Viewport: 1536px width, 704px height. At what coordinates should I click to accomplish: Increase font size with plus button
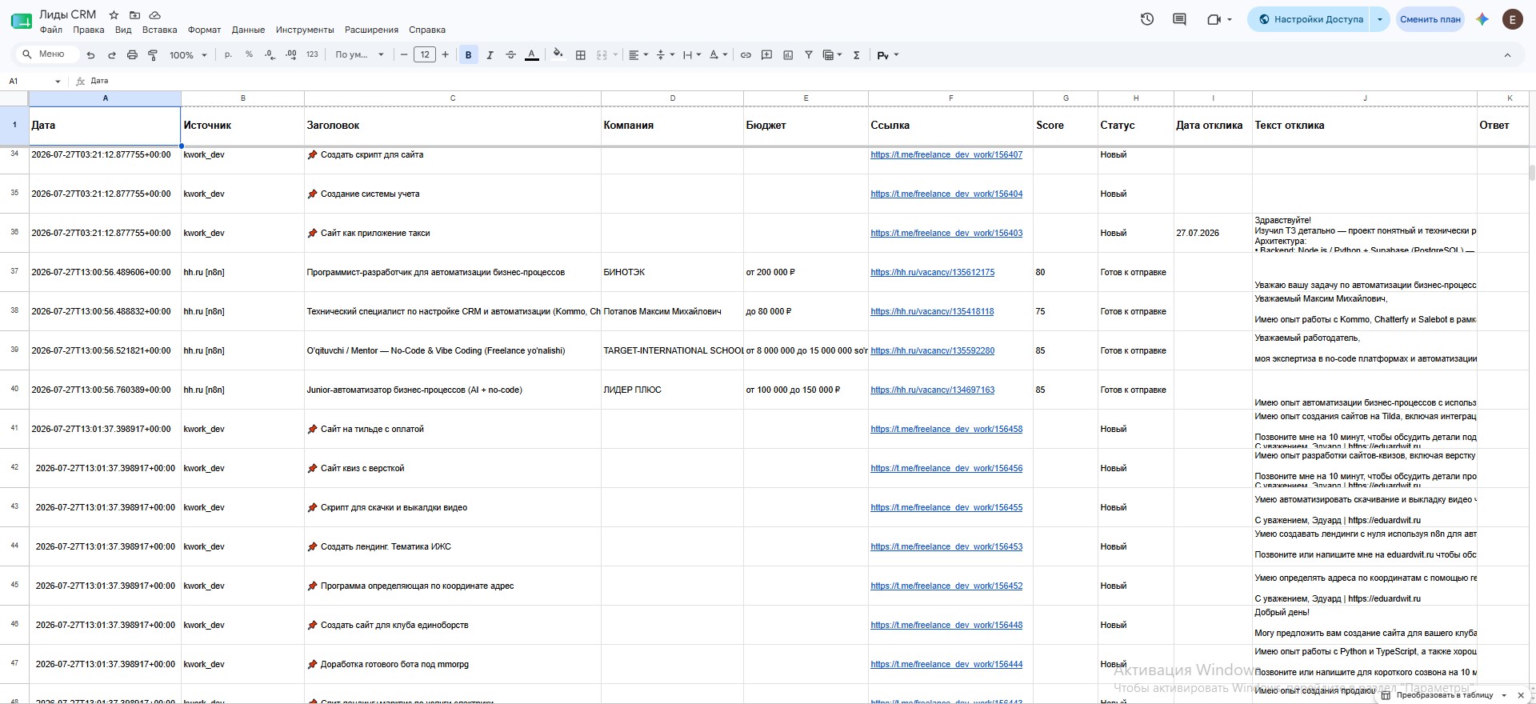click(446, 54)
